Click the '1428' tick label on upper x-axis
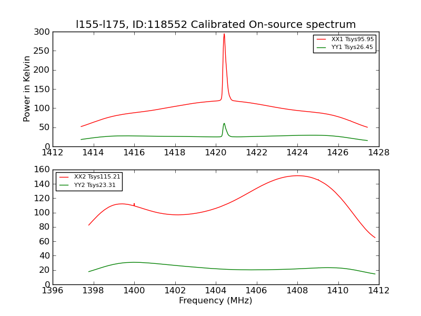The width and height of the screenshot is (421, 316). [x=378, y=153]
